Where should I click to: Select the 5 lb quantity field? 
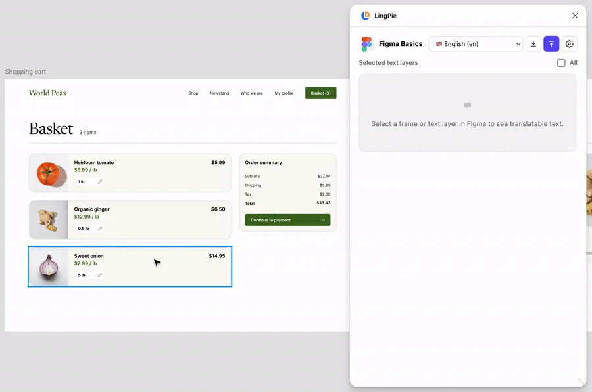coord(89,275)
